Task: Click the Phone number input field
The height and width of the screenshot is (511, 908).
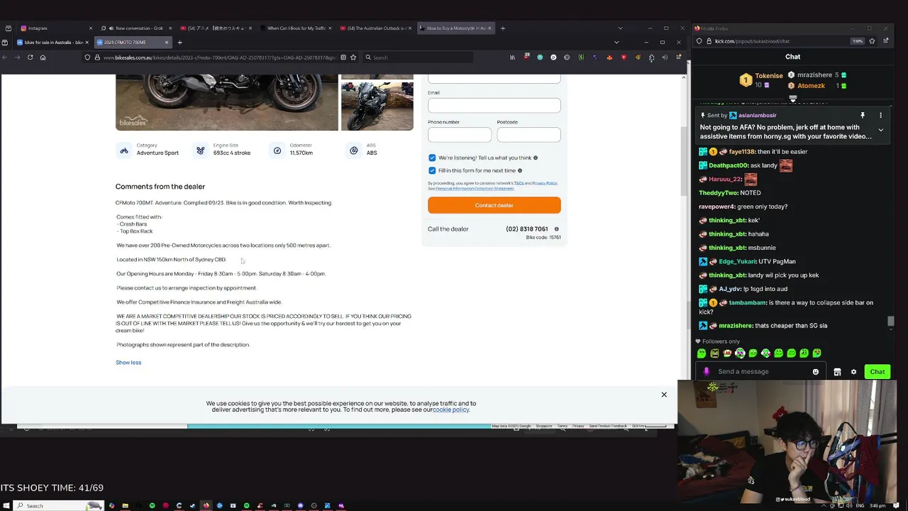Action: [460, 135]
